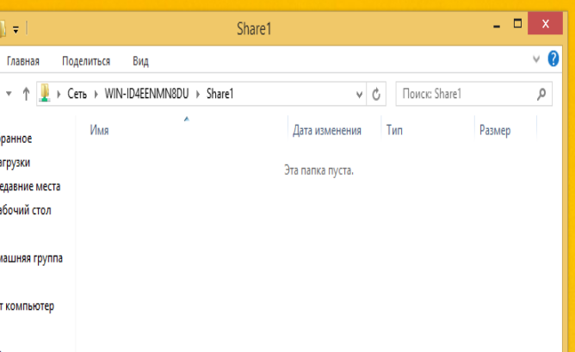The height and width of the screenshot is (352, 575).
Task: Open the recent locations dropdown arrow
Action: 9,94
